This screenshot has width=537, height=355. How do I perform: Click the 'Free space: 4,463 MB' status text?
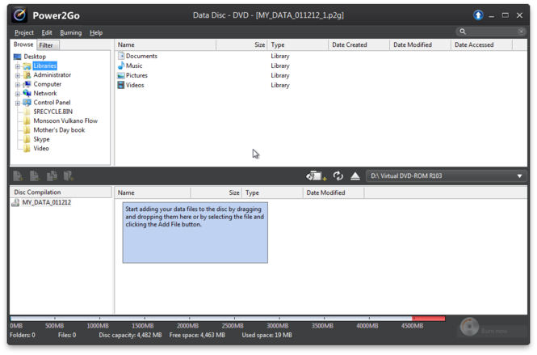click(x=197, y=335)
